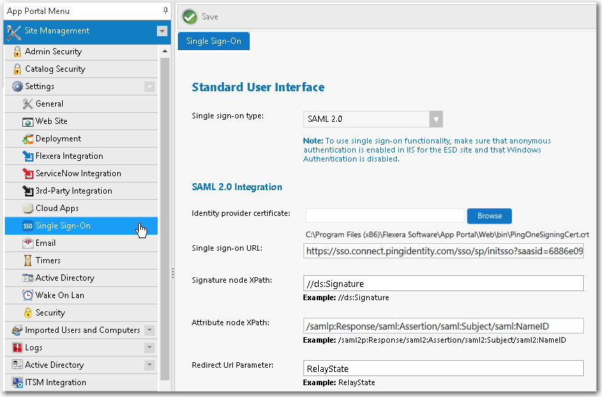
Task: Open the Email settings envelope icon
Action: pos(28,243)
